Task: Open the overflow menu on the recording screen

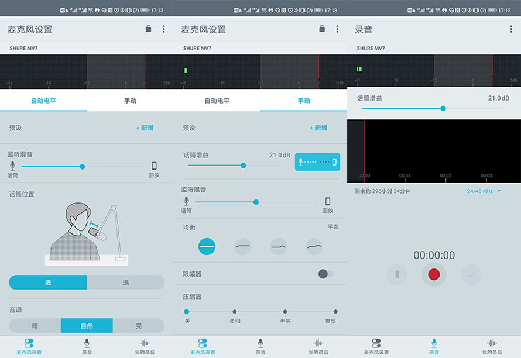Action: coord(511,29)
